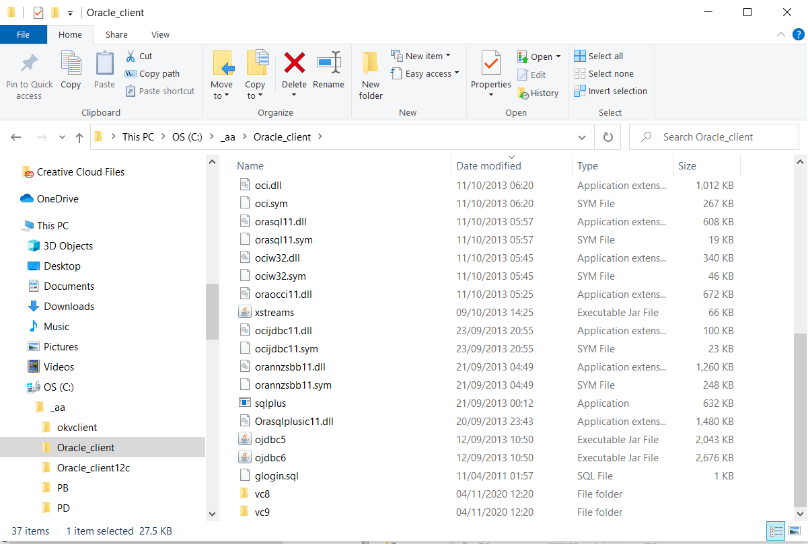
Task: Click This PC in address breadcrumb
Action: coord(138,137)
